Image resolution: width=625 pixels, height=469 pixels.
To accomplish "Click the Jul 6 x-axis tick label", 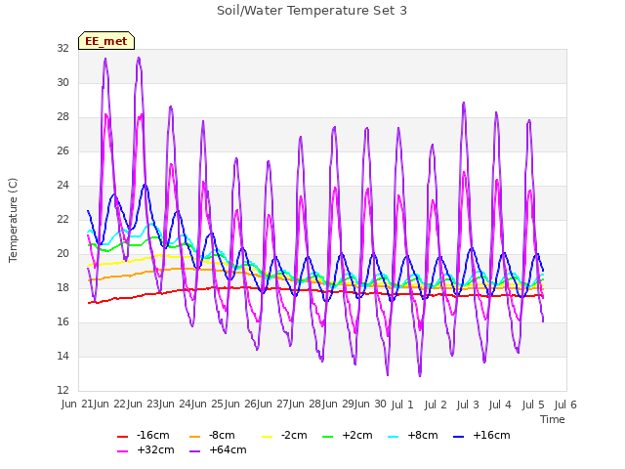I will tap(565, 405).
